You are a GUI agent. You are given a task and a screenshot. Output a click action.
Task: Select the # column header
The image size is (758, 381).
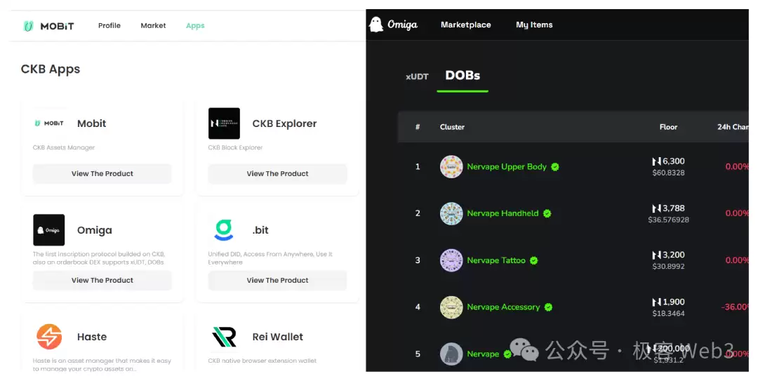pyautogui.click(x=418, y=127)
